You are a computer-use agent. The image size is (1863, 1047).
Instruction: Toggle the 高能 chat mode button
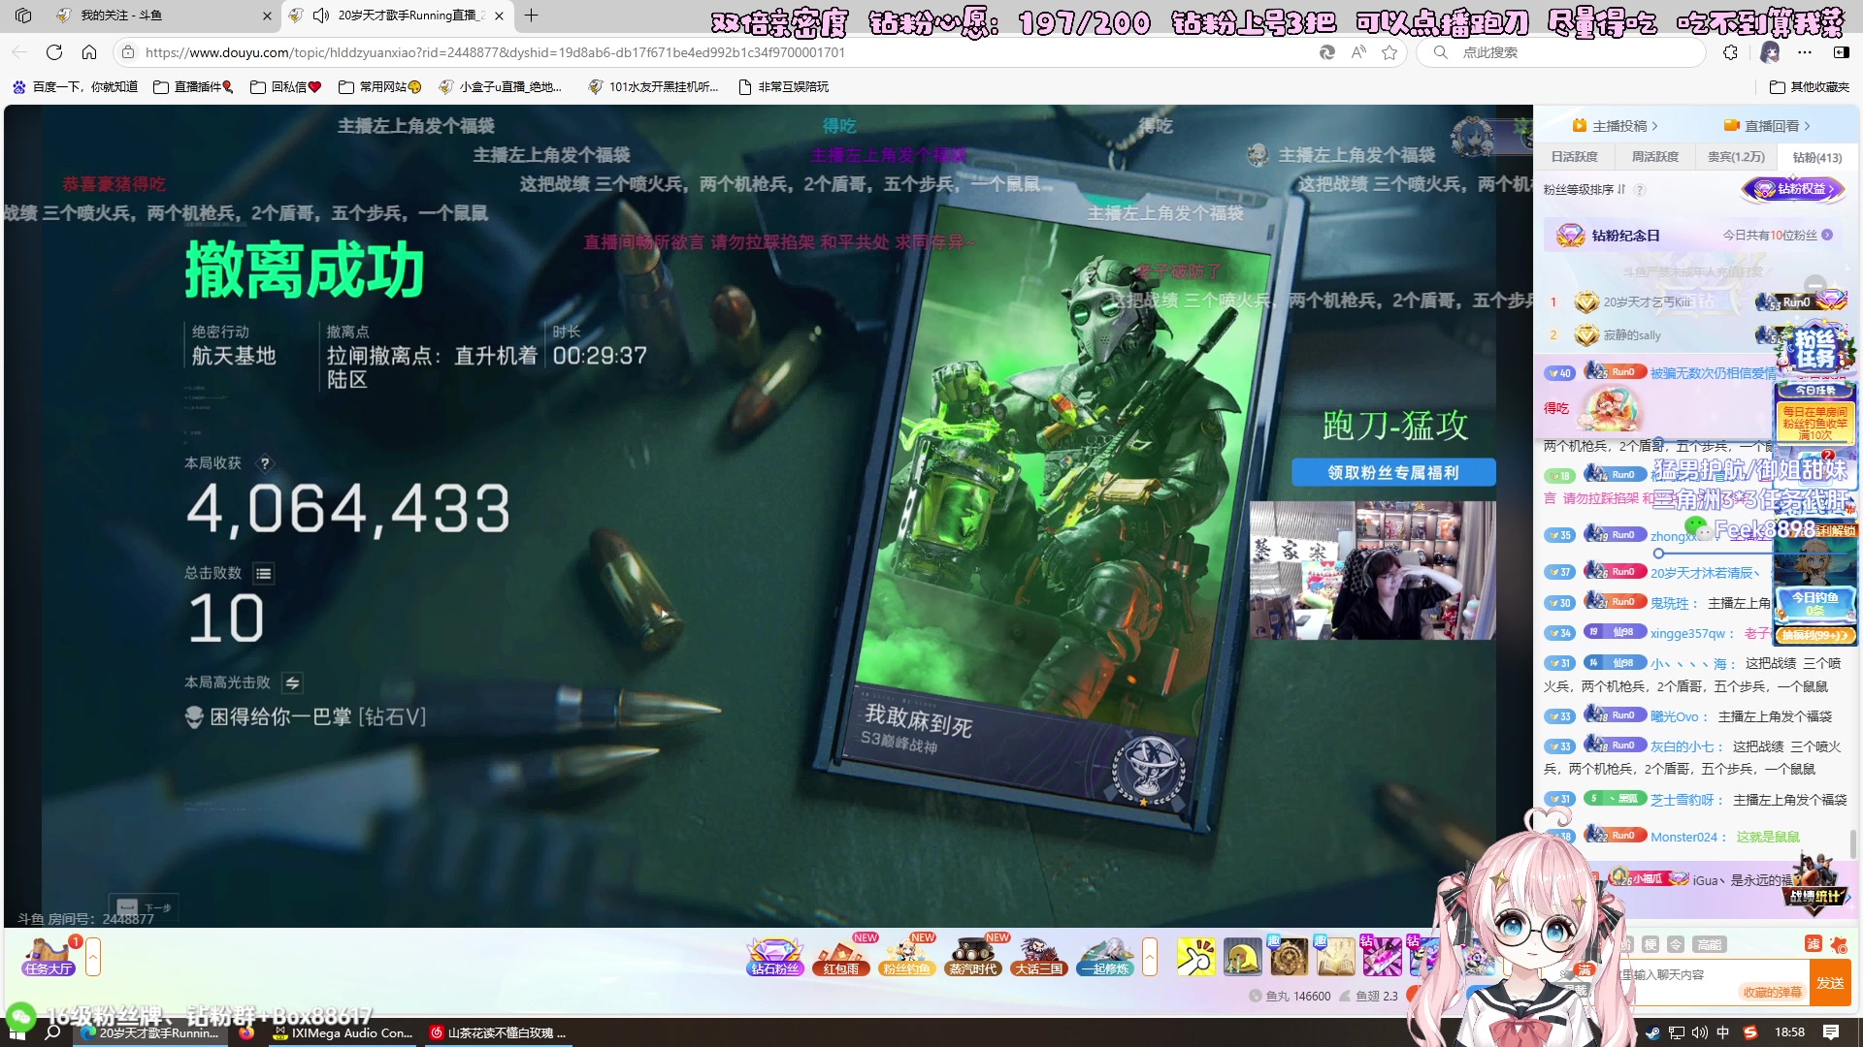1709,944
